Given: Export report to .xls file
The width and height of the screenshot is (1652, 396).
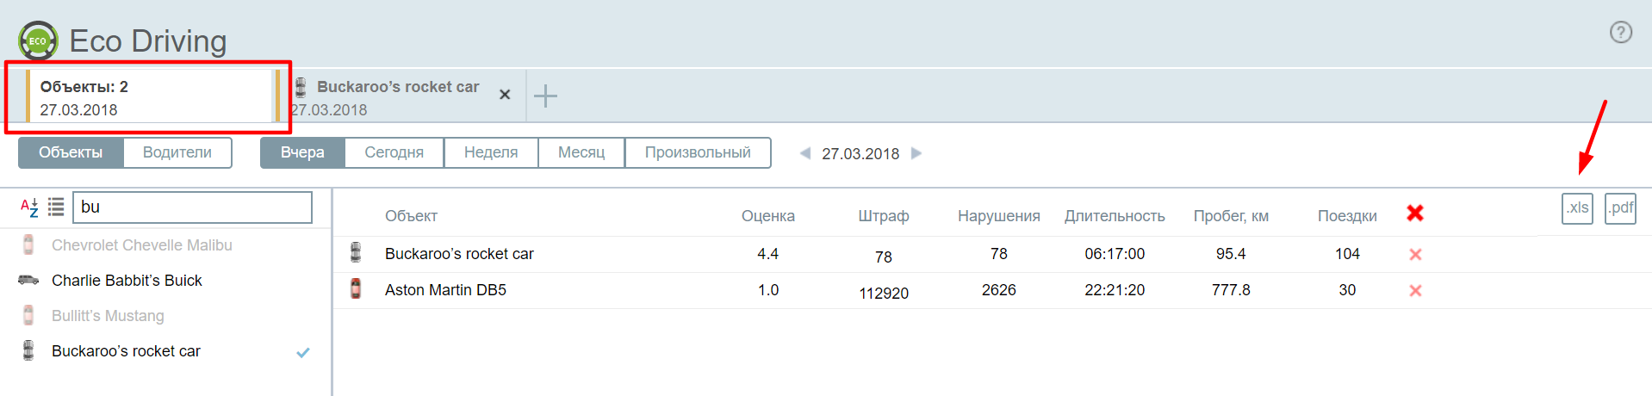Looking at the screenshot, I should [x=1577, y=208].
